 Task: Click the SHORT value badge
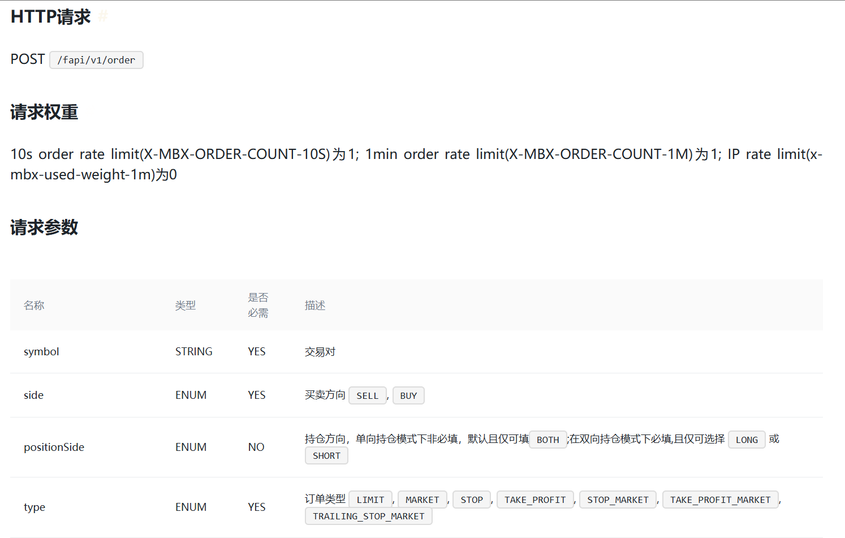click(326, 455)
